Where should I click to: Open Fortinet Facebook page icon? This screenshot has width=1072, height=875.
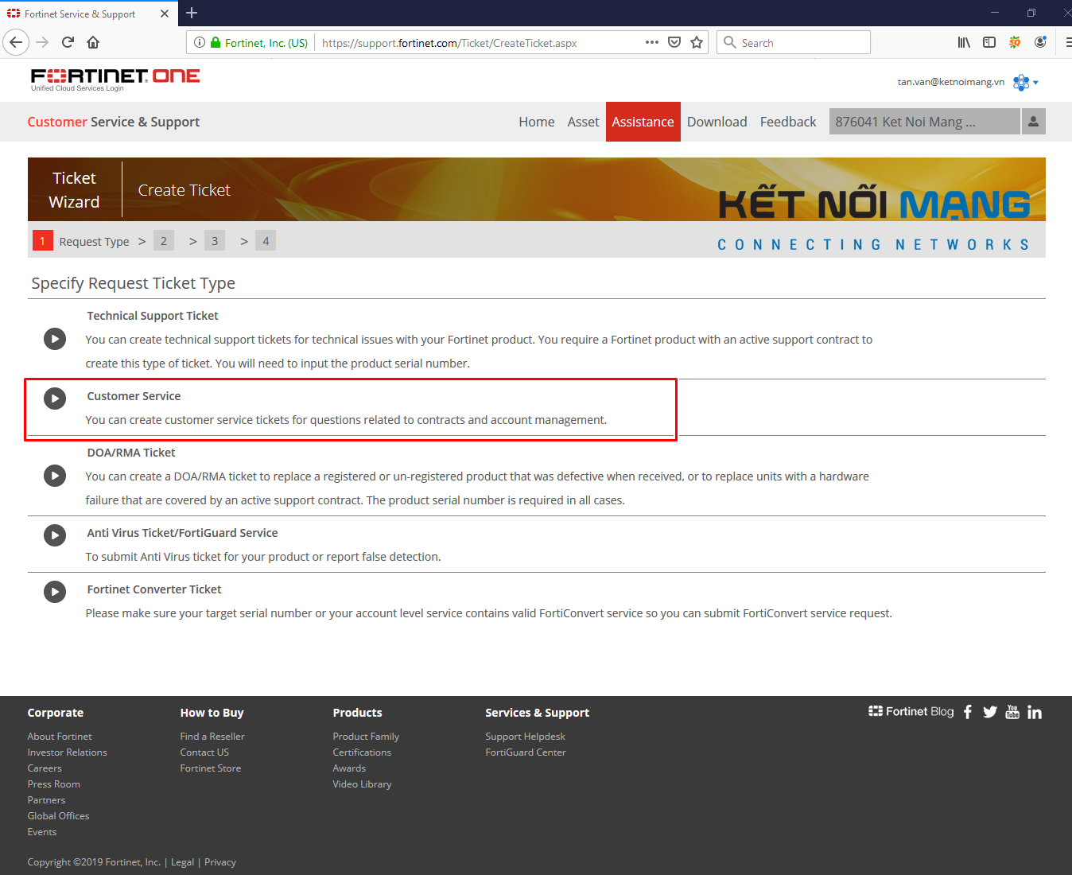click(x=968, y=712)
